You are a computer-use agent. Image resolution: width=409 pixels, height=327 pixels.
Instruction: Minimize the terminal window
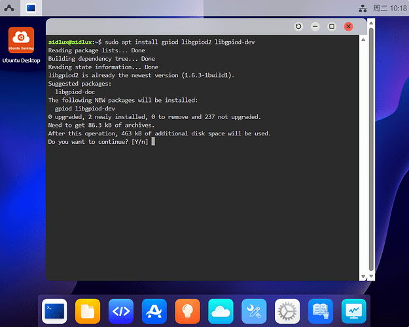tap(315, 26)
